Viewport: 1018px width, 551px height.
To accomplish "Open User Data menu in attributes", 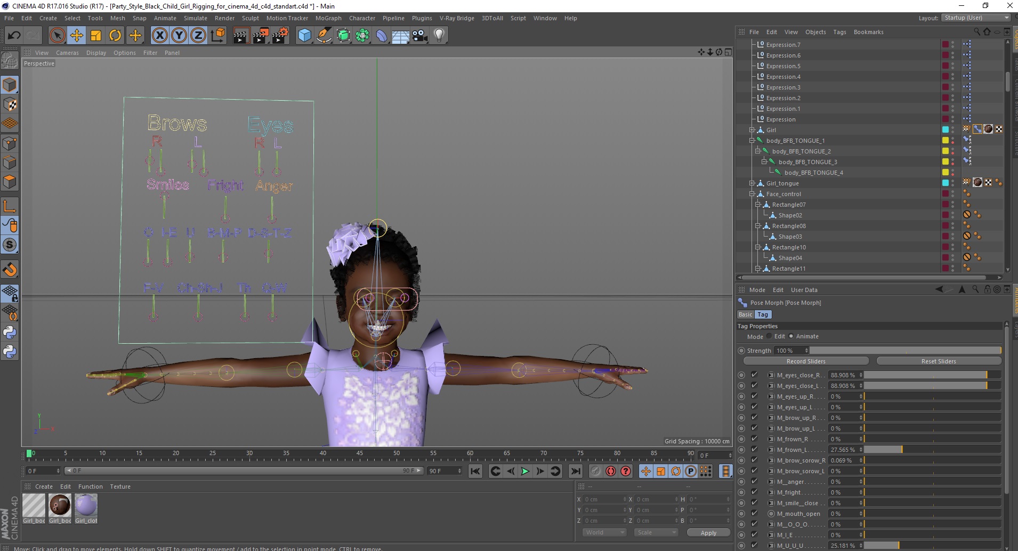I will (x=804, y=290).
